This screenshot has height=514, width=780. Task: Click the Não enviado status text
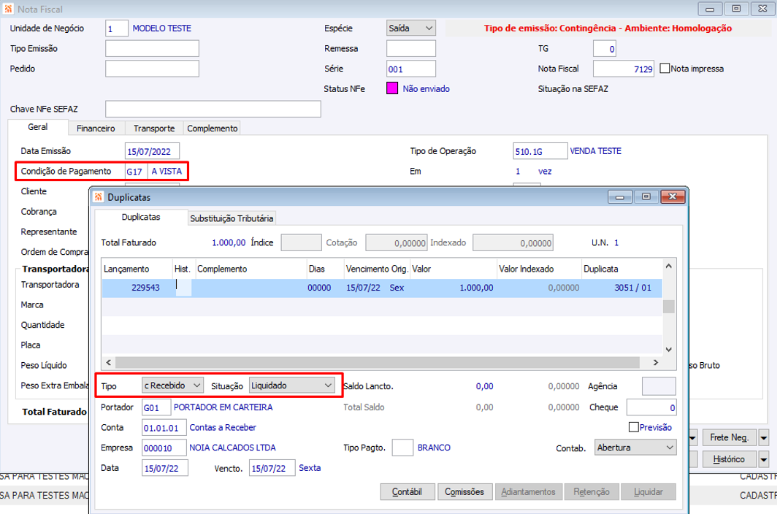point(427,89)
